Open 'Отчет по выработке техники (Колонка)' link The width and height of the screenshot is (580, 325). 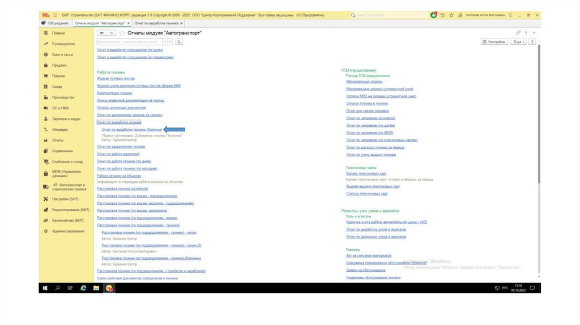point(132,130)
